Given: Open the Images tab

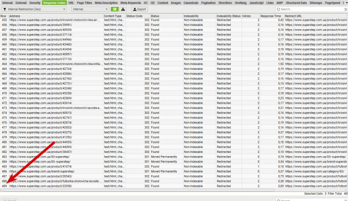Looking at the screenshot, I should point(176,3).
